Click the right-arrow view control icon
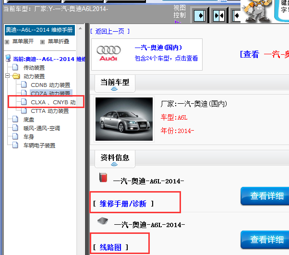The height and width of the screenshot is (255, 289). point(200,15)
